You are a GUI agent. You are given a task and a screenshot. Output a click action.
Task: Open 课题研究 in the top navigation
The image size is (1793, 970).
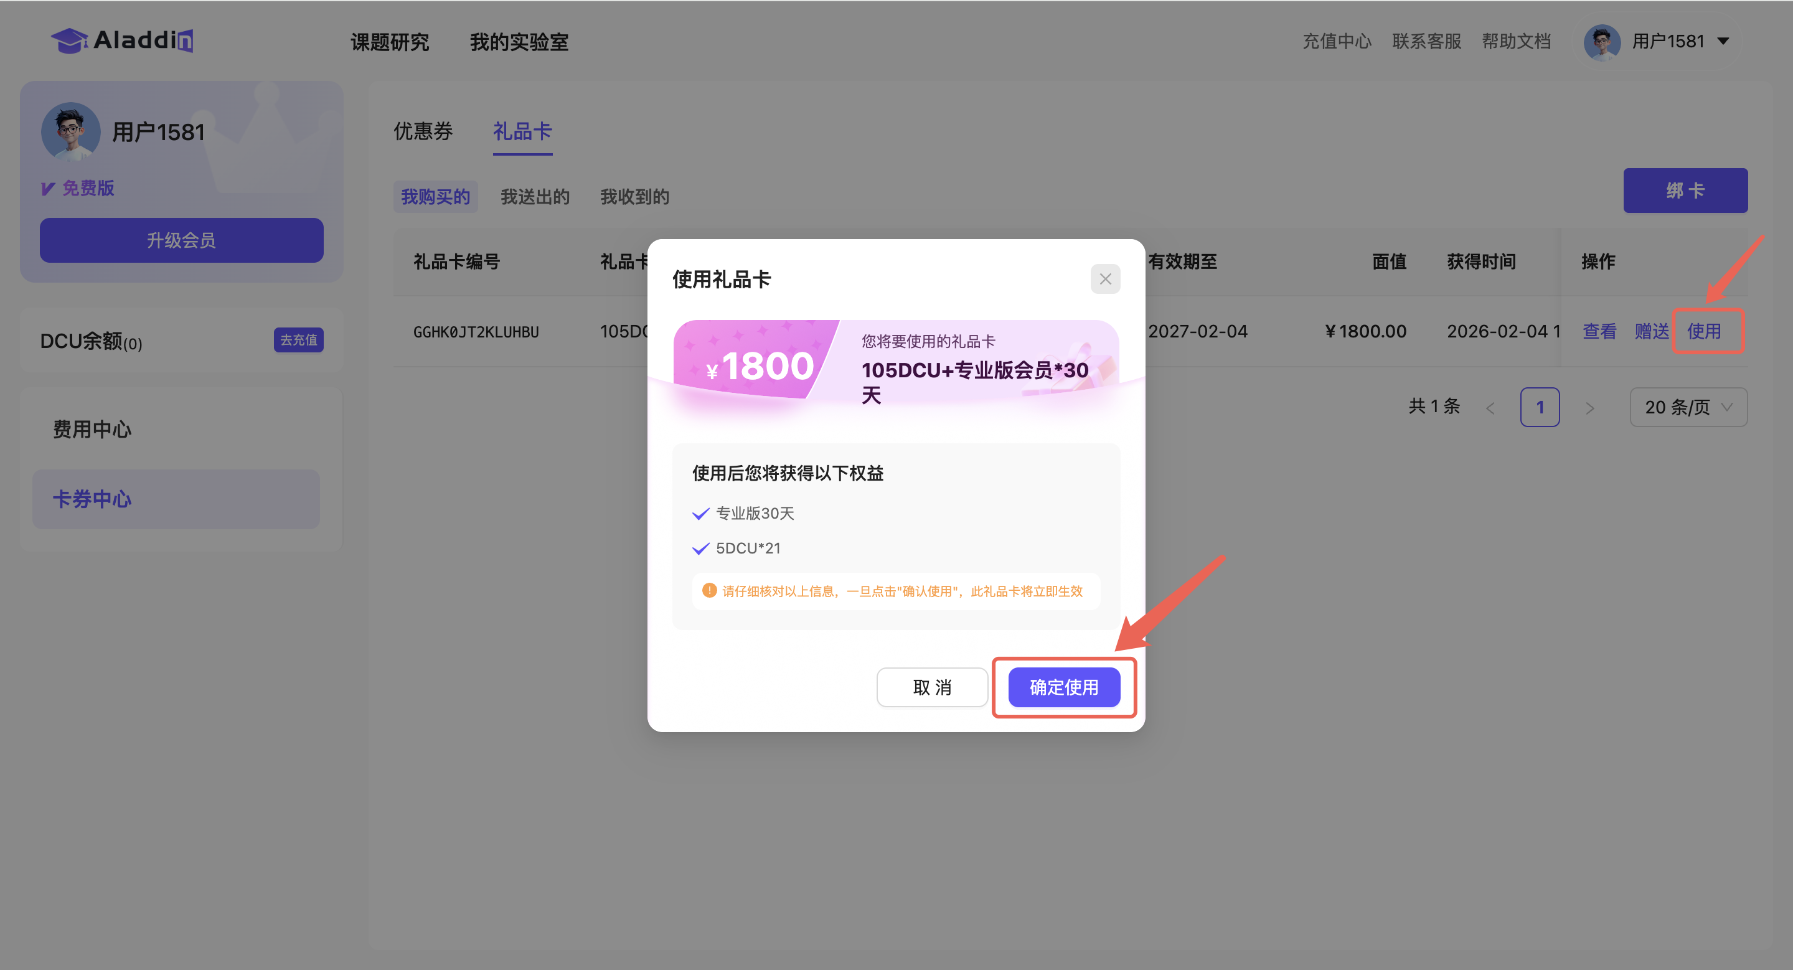389,42
